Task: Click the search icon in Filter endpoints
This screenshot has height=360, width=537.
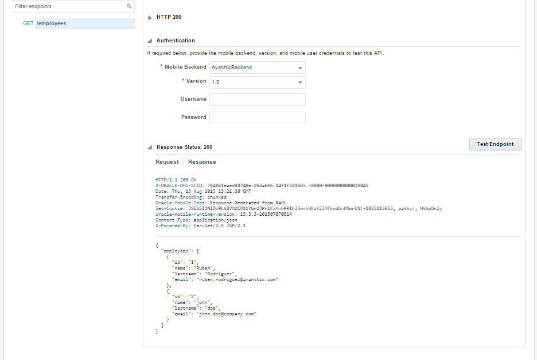Action: tap(129, 6)
